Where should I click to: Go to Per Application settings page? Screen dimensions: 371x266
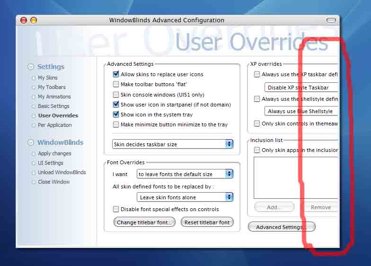tap(55, 125)
